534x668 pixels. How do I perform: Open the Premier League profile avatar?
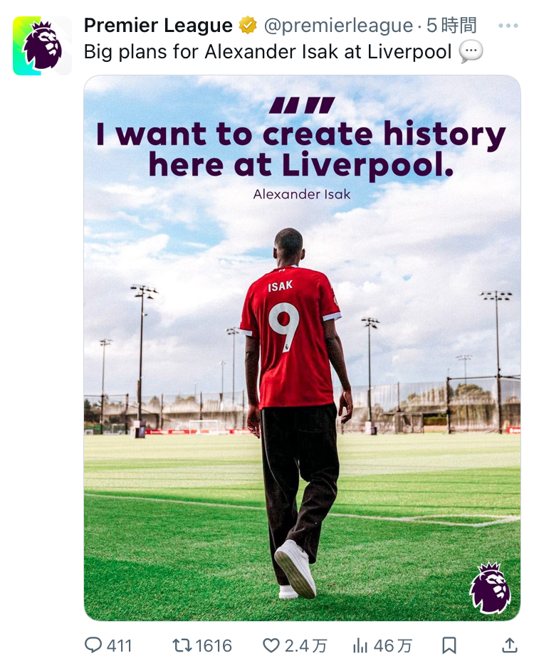[x=42, y=46]
